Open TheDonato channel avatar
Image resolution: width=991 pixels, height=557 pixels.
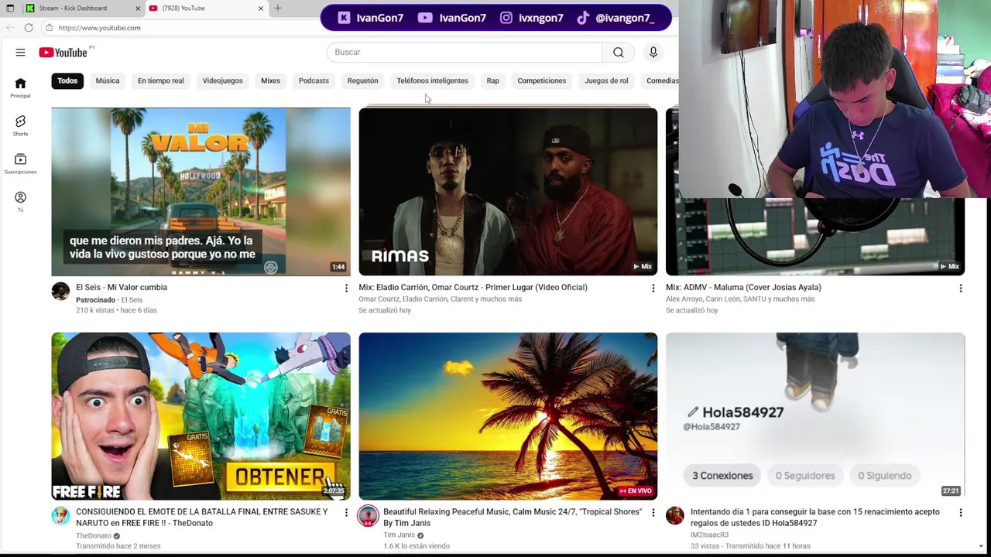coord(60,515)
